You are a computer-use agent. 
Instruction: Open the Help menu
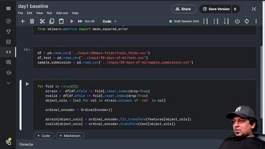coord(75,13)
